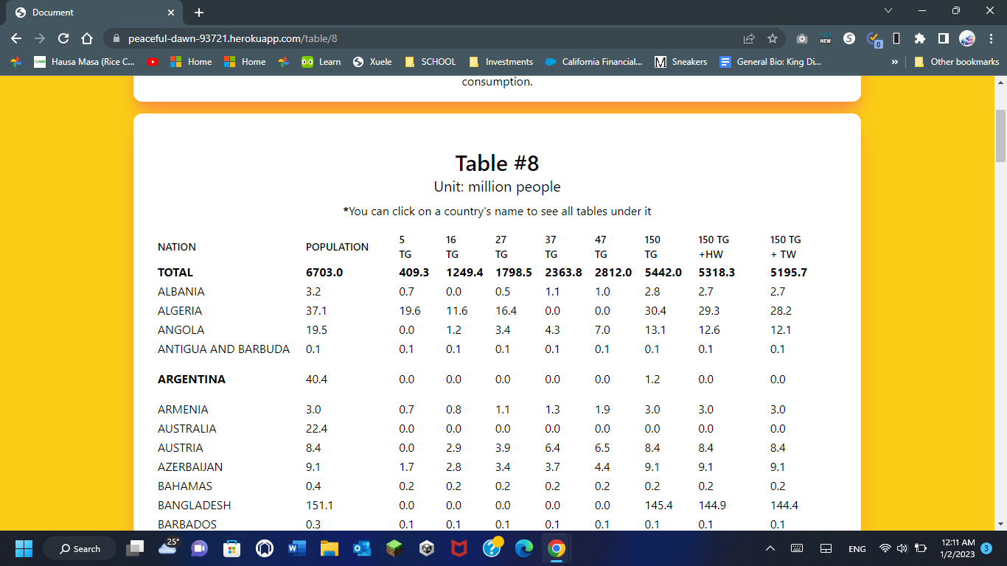Reload the current page
The image size is (1007, 566).
(x=63, y=38)
